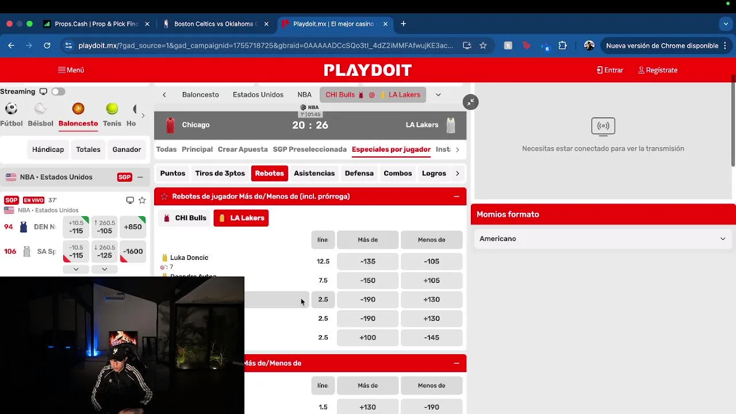This screenshot has width=736, height=414.
Task: Bet Luka Doncic over 12.5 at -135
Action: coord(367,262)
